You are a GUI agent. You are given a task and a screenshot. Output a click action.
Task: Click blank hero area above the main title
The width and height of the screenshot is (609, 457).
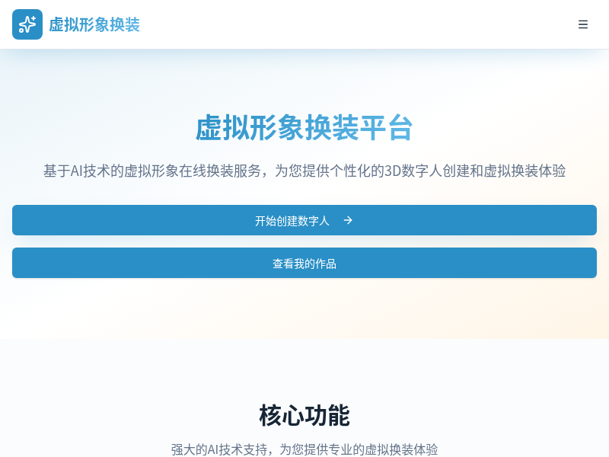pyautogui.click(x=304, y=80)
